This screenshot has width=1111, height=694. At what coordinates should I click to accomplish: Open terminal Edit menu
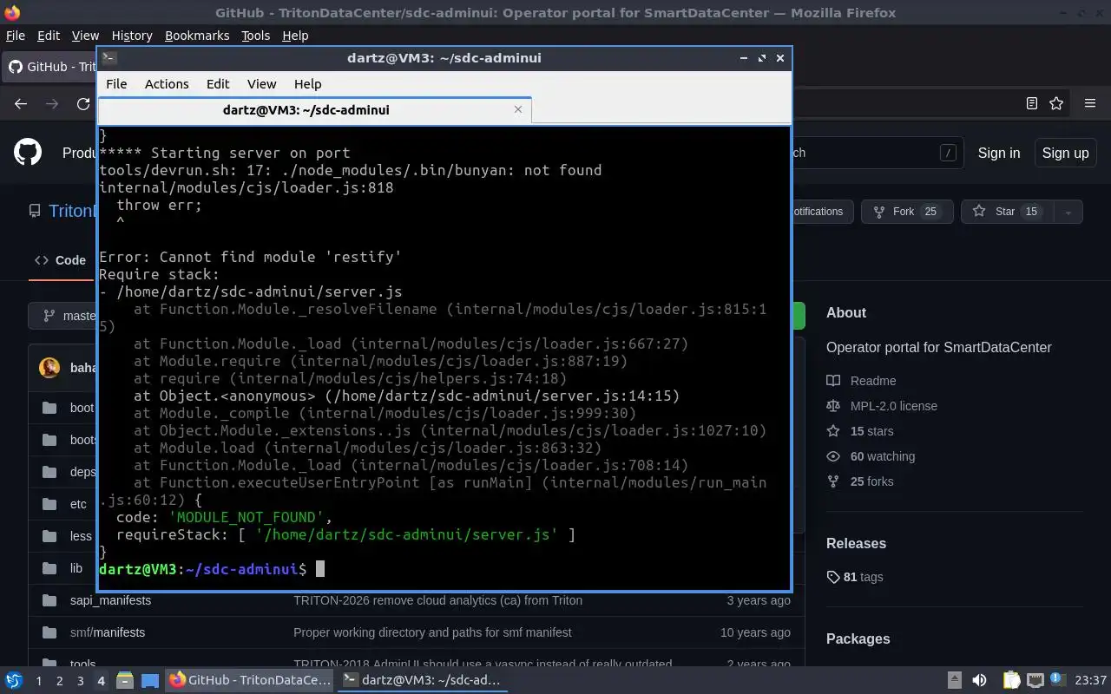pyautogui.click(x=218, y=84)
